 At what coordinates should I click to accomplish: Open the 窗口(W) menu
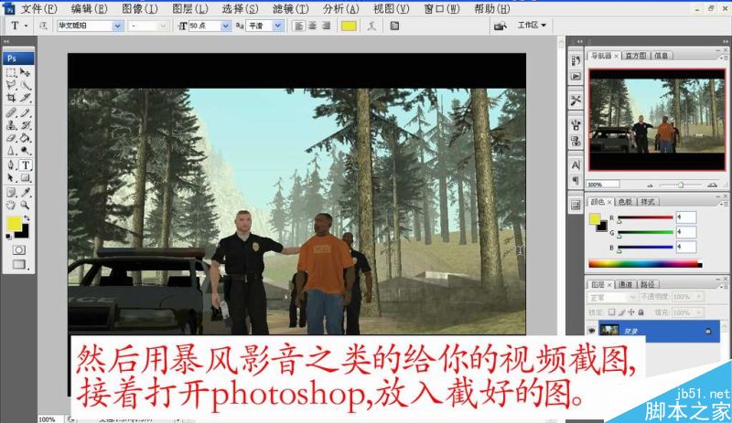tap(442, 8)
